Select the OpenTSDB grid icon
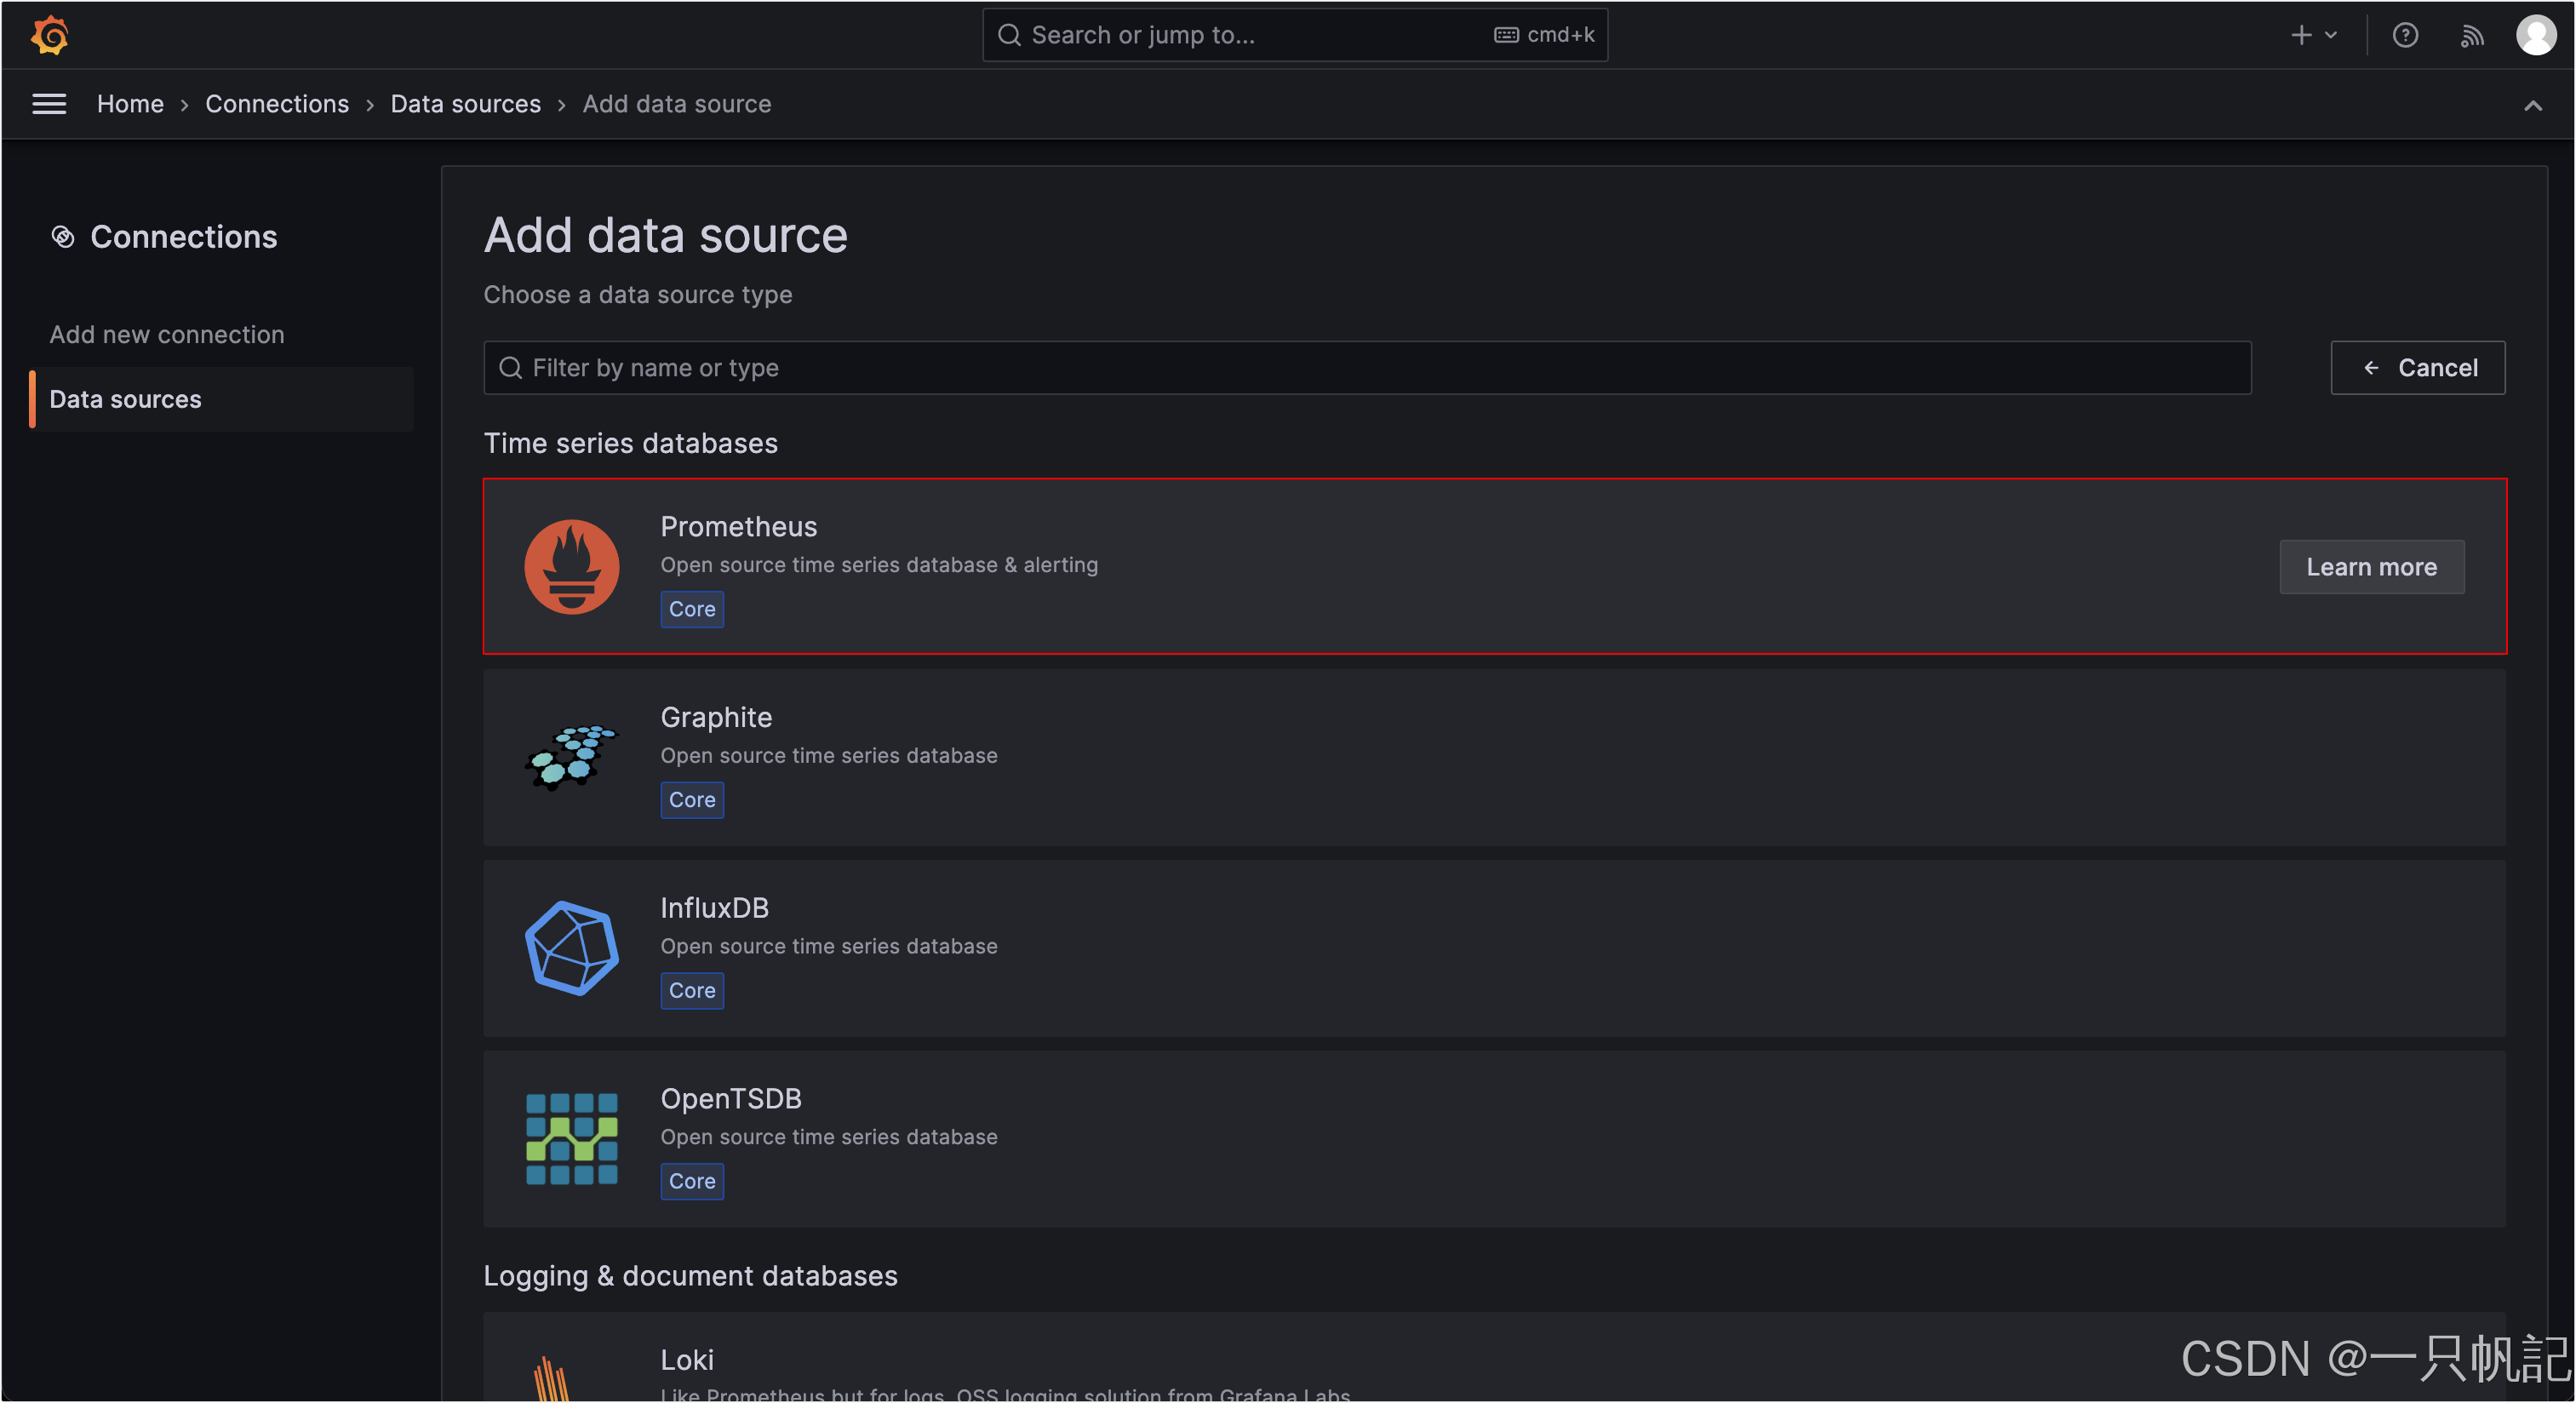 (572, 1138)
